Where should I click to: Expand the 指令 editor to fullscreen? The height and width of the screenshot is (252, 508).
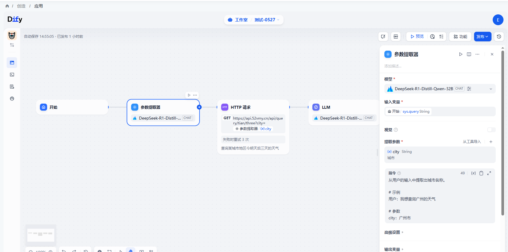coord(489,173)
